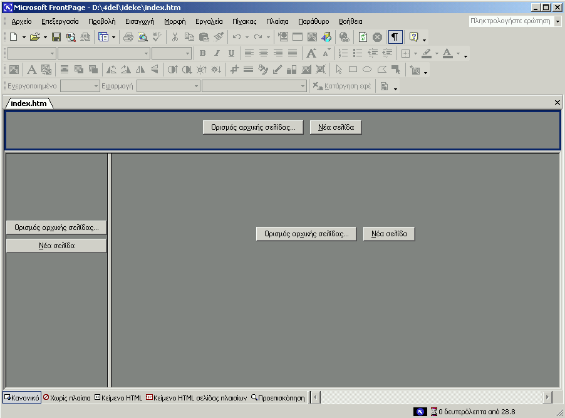Viewport: 565px width, 418px height.
Task: Toggle Center alignment
Action: click(264, 53)
